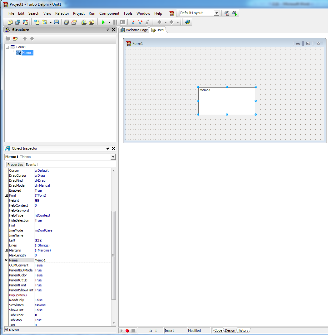Click the Object Inspector scroll down arrow
The image size is (328, 335).
tap(114, 323)
